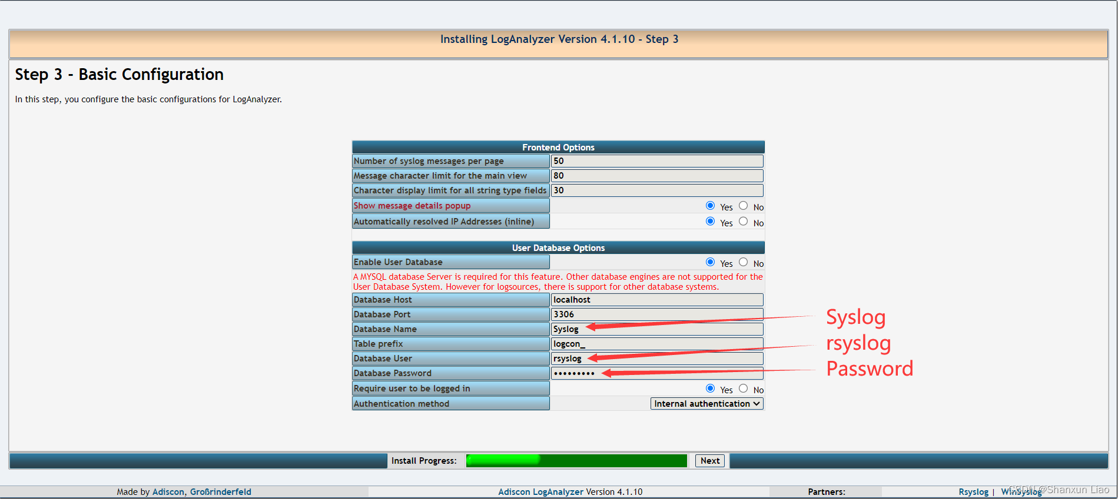1118x499 pixels.
Task: Select No for Automatically resolved IP Addresses
Action: click(744, 222)
